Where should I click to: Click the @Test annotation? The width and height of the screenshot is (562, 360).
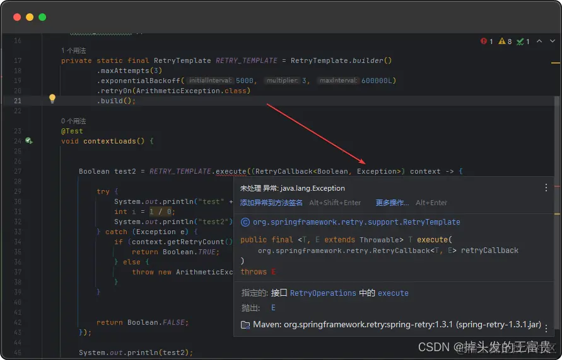coord(72,131)
